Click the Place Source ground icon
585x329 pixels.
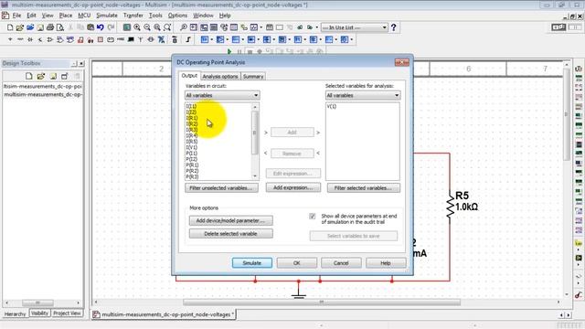click(10, 39)
